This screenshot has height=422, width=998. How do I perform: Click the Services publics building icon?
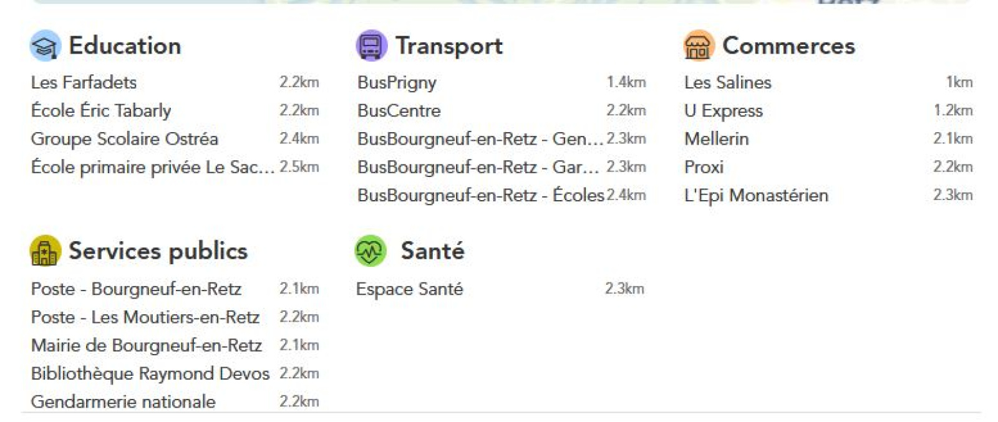(45, 251)
